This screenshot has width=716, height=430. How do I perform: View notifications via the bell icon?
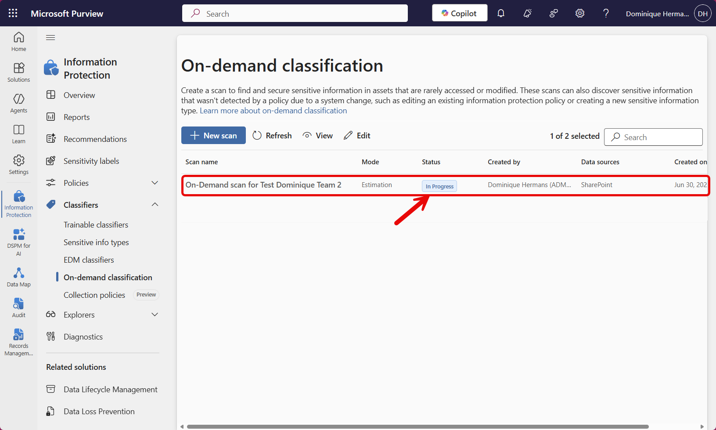point(501,13)
